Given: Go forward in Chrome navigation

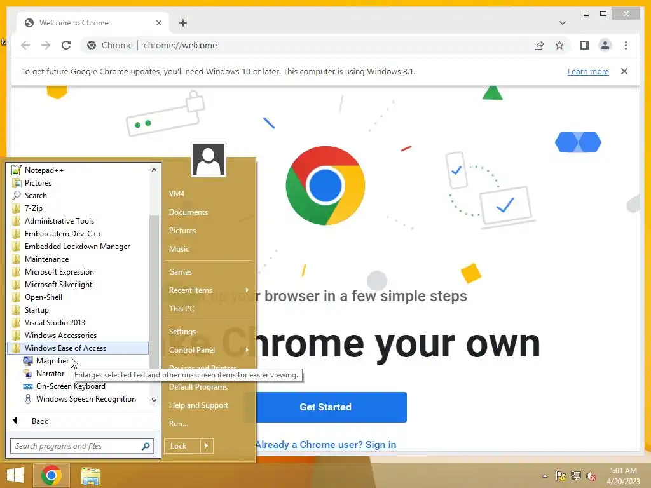Looking at the screenshot, I should 46,45.
